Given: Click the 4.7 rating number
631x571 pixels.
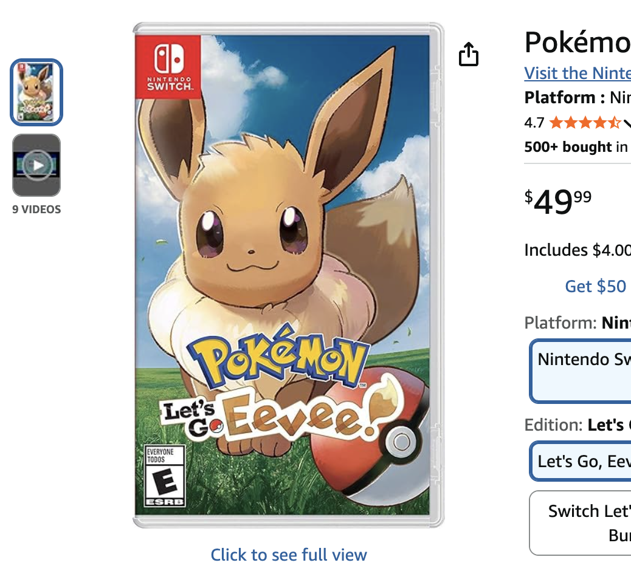Looking at the screenshot, I should (534, 122).
